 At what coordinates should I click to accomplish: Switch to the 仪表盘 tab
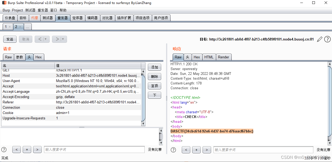[x=10, y=18]
